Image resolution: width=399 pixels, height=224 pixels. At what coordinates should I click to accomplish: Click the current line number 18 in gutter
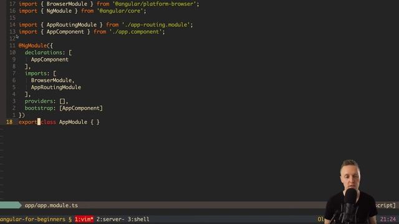(9, 122)
